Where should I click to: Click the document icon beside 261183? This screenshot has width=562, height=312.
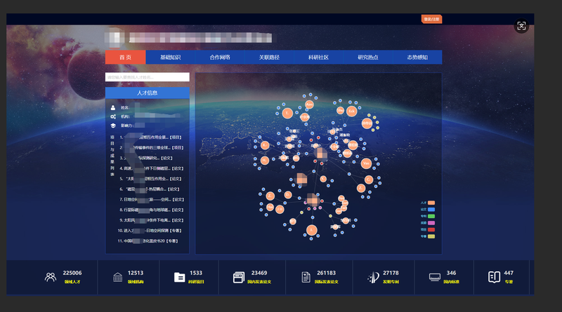(306, 277)
